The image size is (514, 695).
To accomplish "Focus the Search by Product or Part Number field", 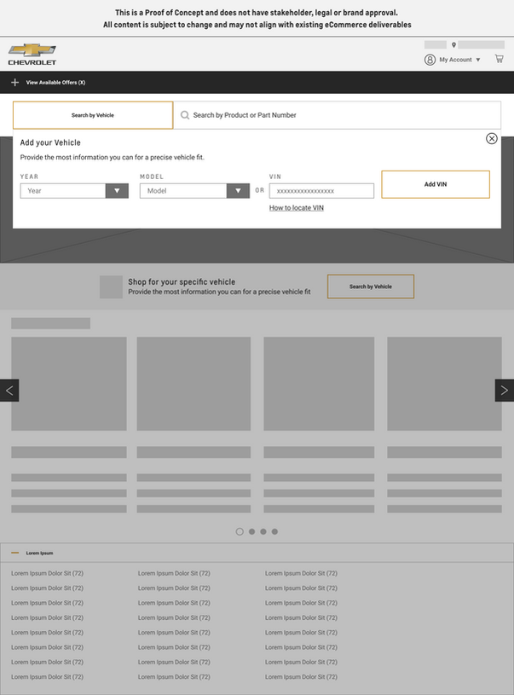I will point(338,115).
